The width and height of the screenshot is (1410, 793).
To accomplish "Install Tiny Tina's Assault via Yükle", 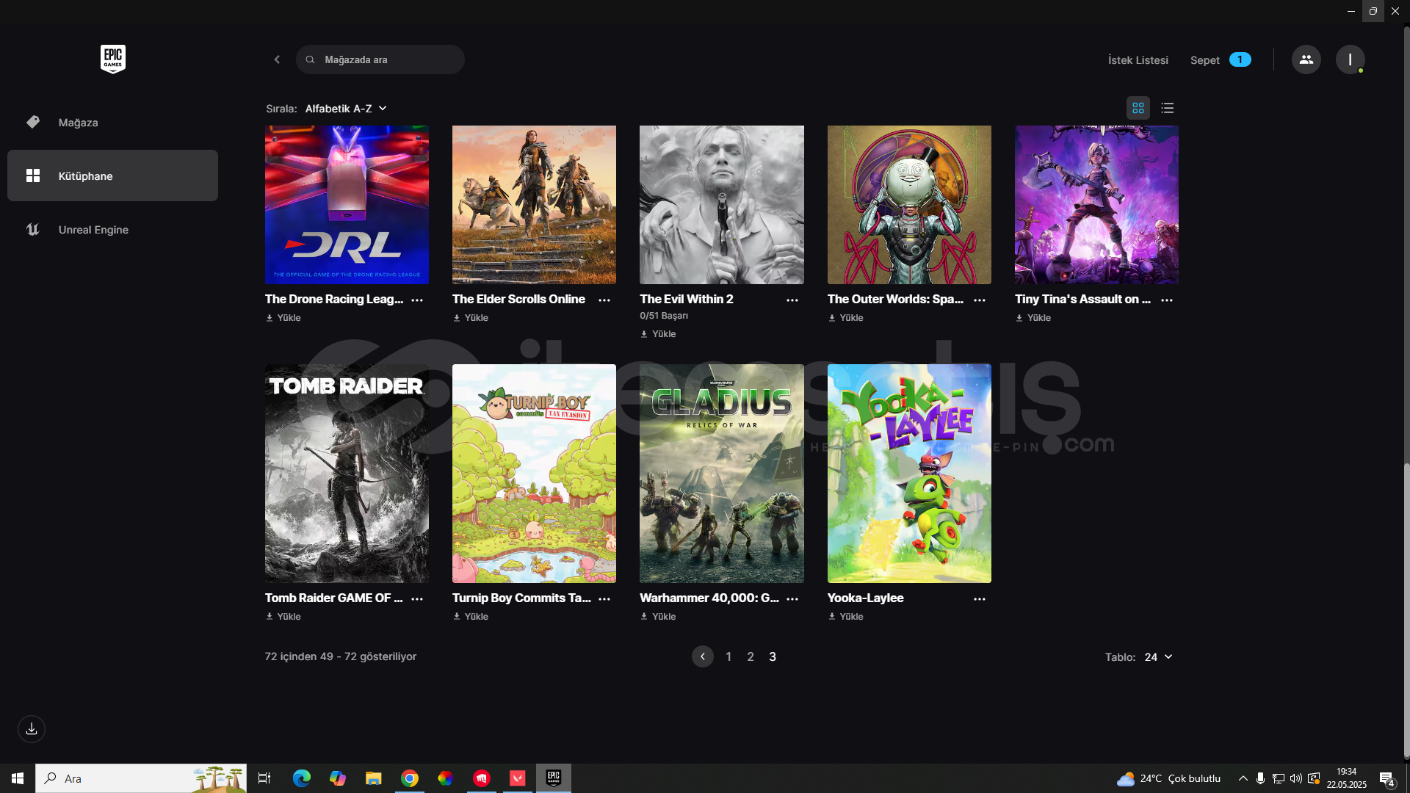I will pos(1033,318).
